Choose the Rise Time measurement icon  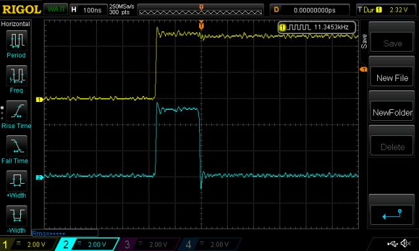[x=16, y=111]
